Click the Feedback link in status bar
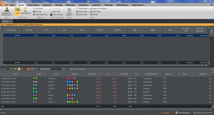The image size is (214, 115). [166, 113]
